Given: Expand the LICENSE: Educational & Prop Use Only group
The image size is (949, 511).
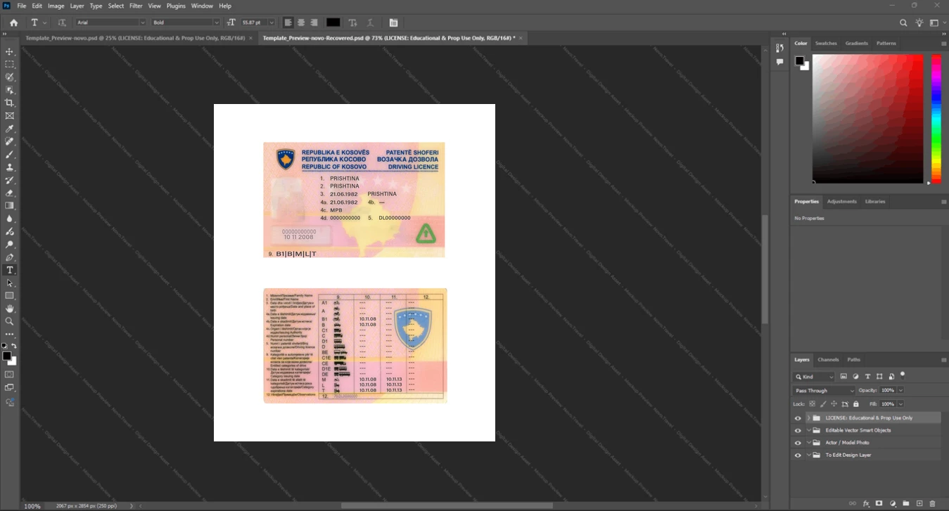Looking at the screenshot, I should [x=808, y=418].
